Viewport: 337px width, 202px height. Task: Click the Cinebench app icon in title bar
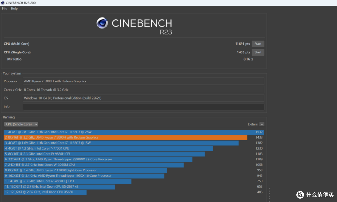[x=2, y=3]
